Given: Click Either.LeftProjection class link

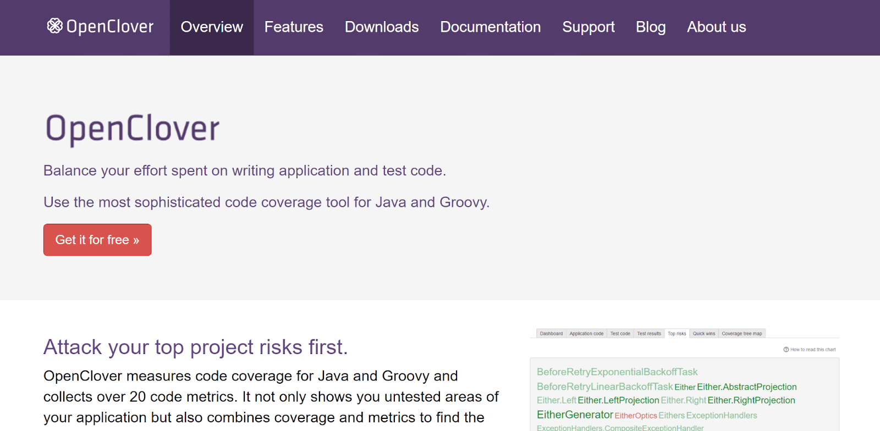Looking at the screenshot, I should (618, 400).
